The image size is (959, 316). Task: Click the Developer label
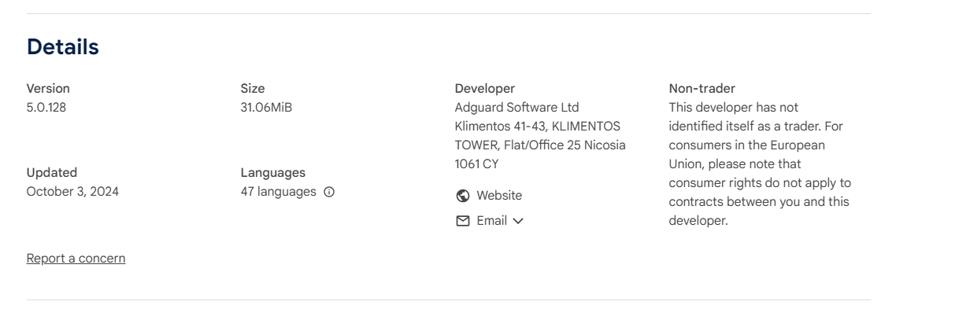pyautogui.click(x=485, y=89)
